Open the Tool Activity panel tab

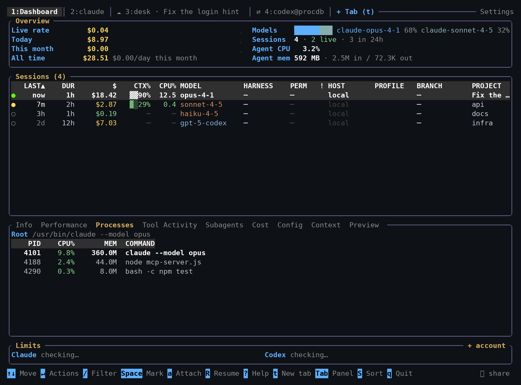tap(170, 225)
